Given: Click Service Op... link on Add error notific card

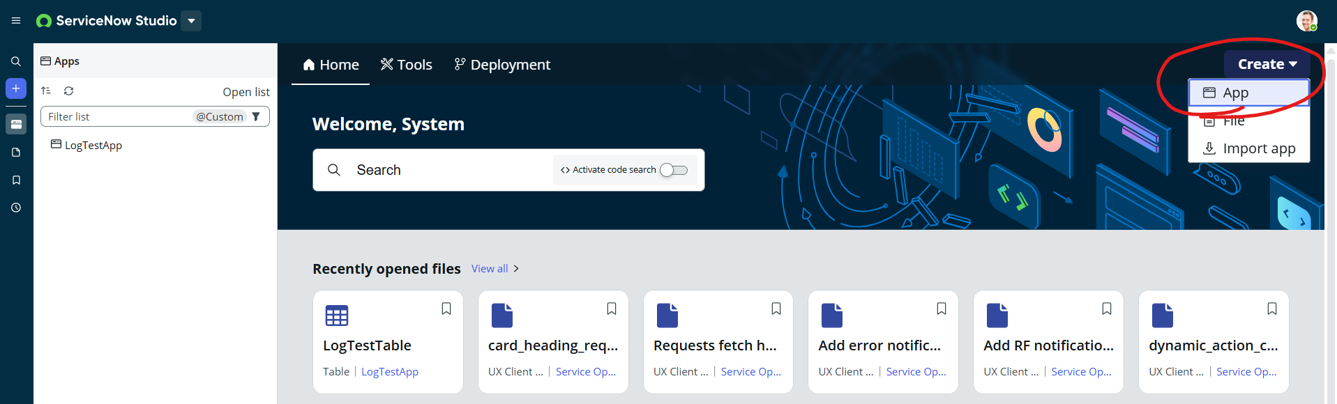Looking at the screenshot, I should click(x=916, y=372).
